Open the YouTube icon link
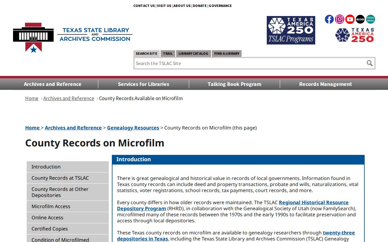This screenshot has width=388, height=242. (x=350, y=19)
